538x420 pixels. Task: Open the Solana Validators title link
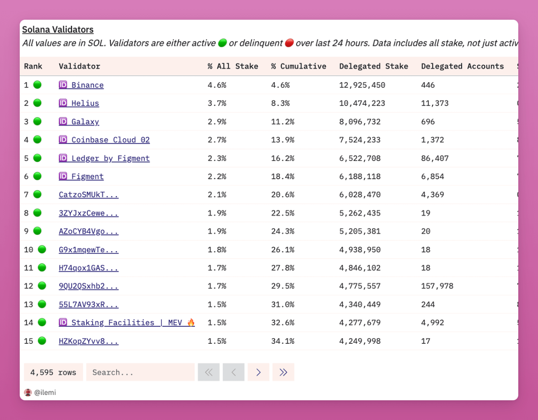pos(58,30)
